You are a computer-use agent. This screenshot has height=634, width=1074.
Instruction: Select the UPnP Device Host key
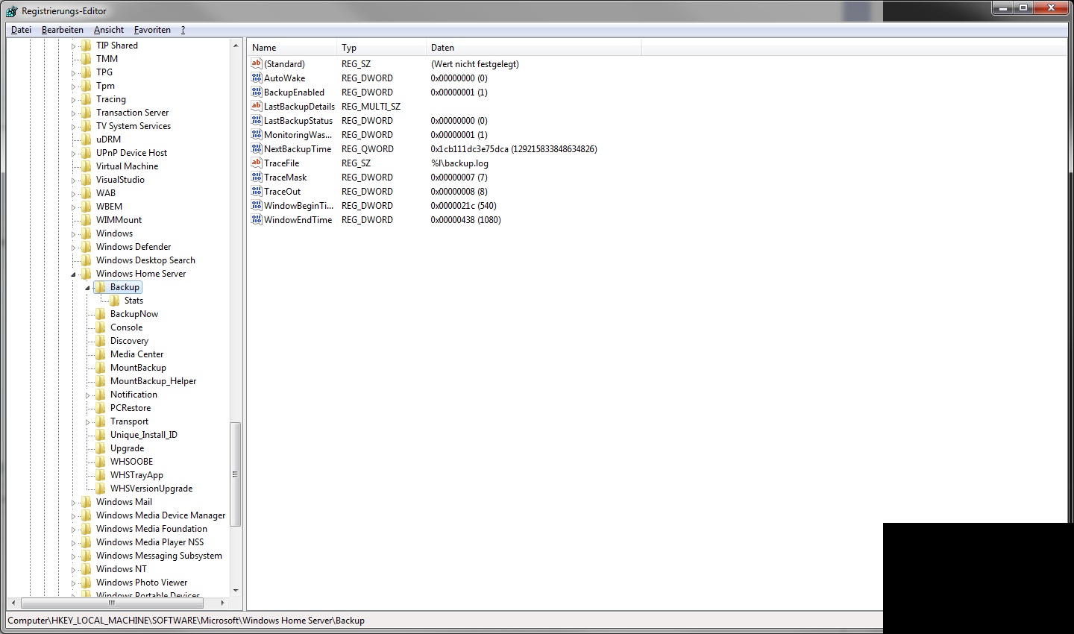[x=131, y=153]
